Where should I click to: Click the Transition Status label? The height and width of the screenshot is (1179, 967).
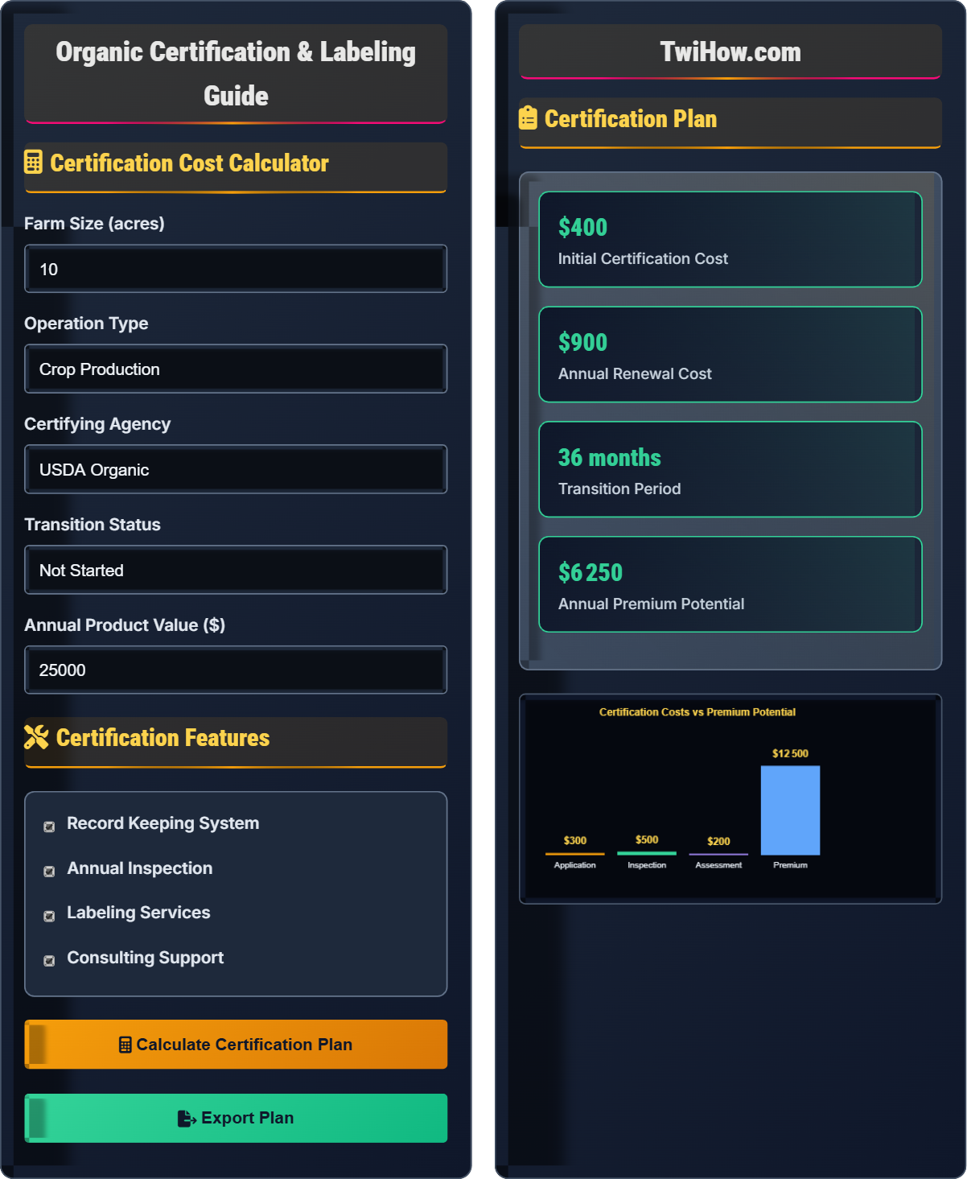point(93,525)
